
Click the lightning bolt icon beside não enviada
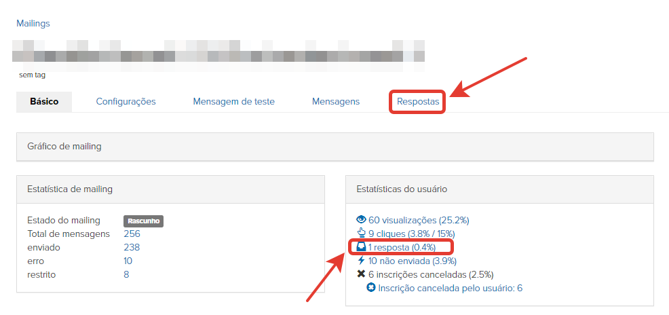pyautogui.click(x=362, y=261)
